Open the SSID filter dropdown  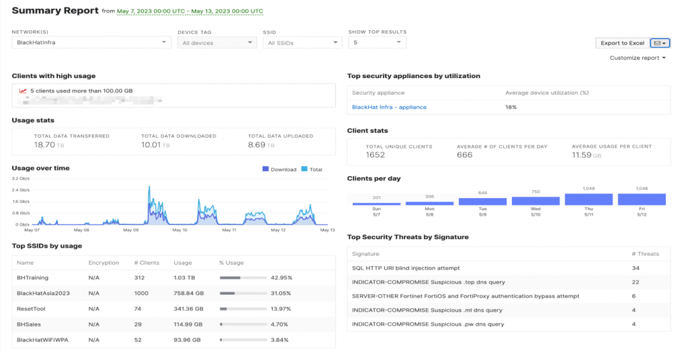[302, 43]
